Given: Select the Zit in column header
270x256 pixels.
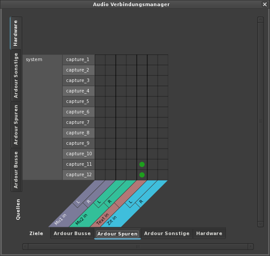Looking at the screenshot, I should pyautogui.click(x=112, y=220).
